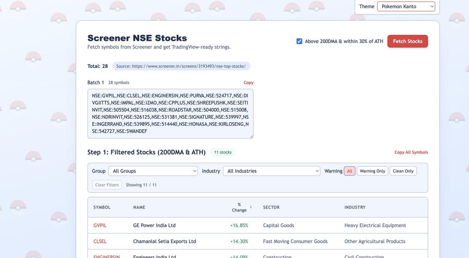This screenshot has width=469, height=258.
Task: Click Chamanlal Setia Exports Ltd name
Action: (x=165, y=242)
